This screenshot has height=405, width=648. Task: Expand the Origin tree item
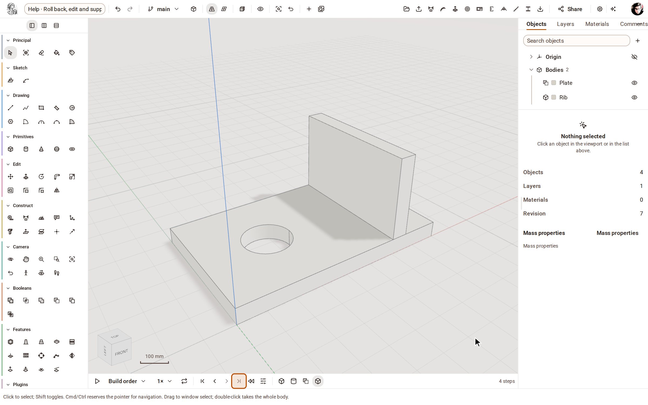pyautogui.click(x=531, y=57)
